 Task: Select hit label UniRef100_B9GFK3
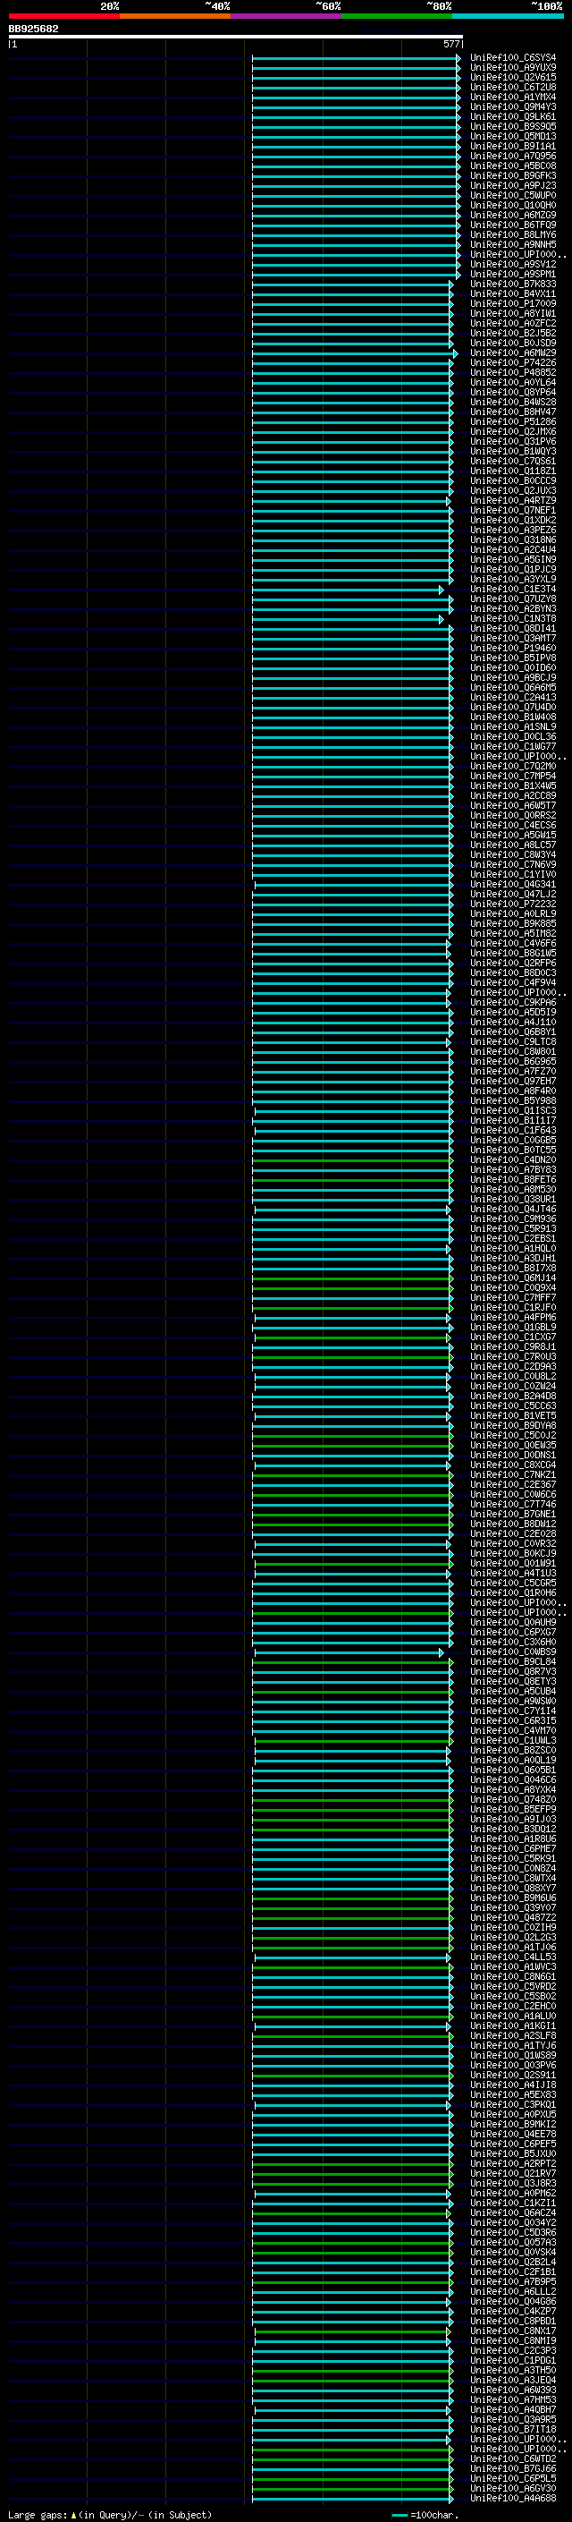coord(512,176)
